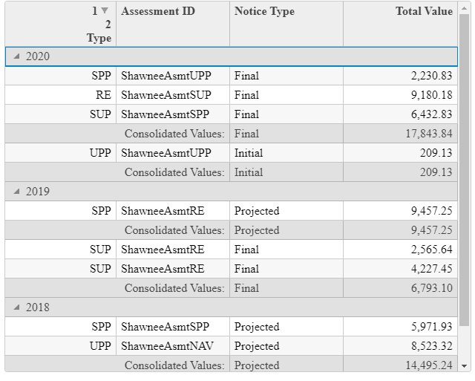Select the 9,180.18 total value cell
Viewport: 475px width, 381px height.
tap(400, 95)
